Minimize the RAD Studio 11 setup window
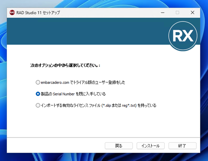Screen dimensions: 208x161 tap(162, 13)
